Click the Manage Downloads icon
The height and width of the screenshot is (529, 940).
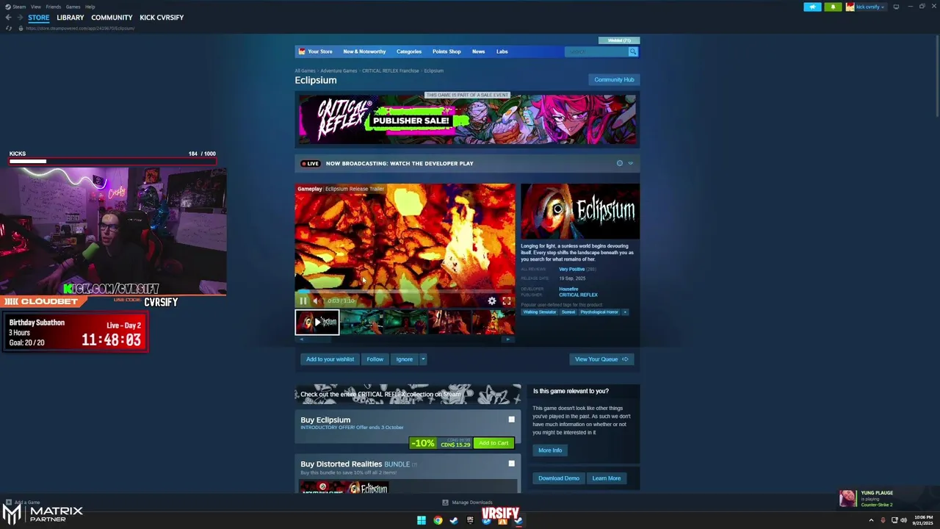point(445,503)
